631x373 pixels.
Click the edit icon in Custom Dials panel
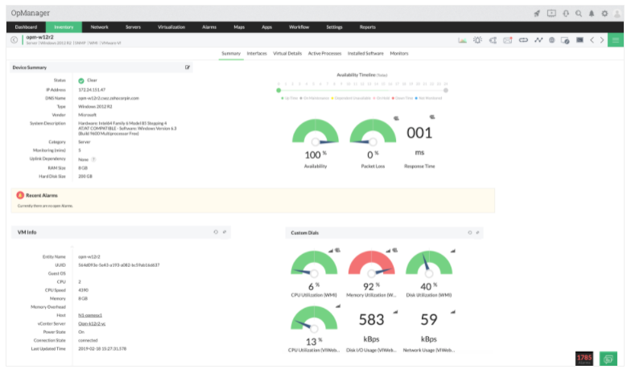click(478, 232)
